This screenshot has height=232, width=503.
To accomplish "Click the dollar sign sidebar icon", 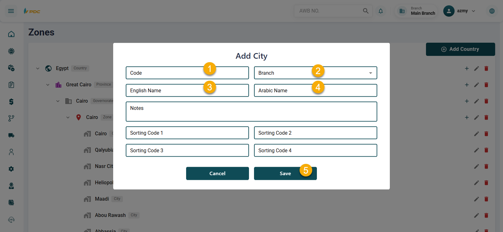I will pyautogui.click(x=11, y=101).
